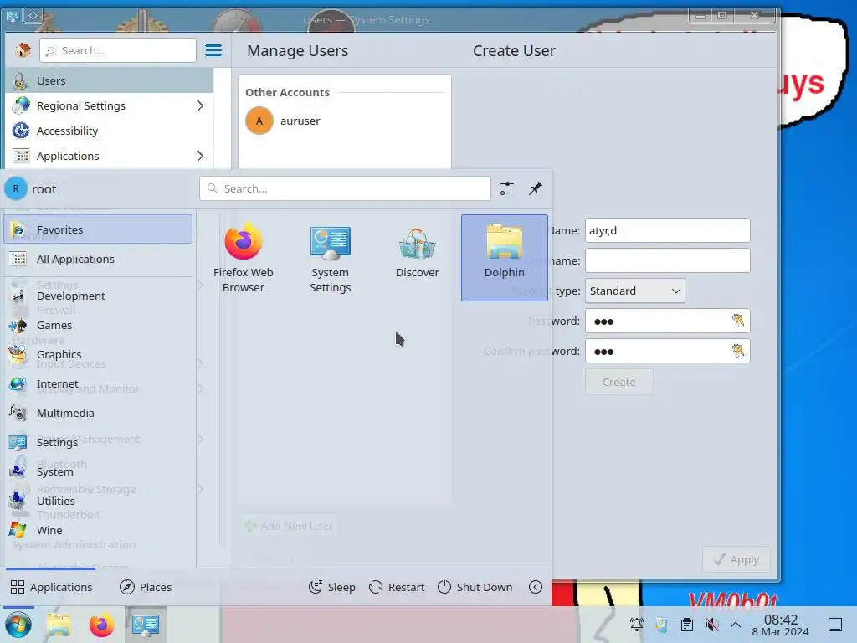Viewport: 857px width, 643px height.
Task: Switch to the Places tab
Action: (x=146, y=587)
